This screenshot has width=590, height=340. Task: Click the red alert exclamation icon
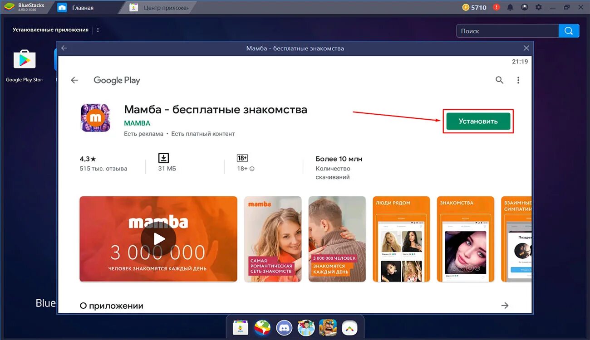click(497, 7)
